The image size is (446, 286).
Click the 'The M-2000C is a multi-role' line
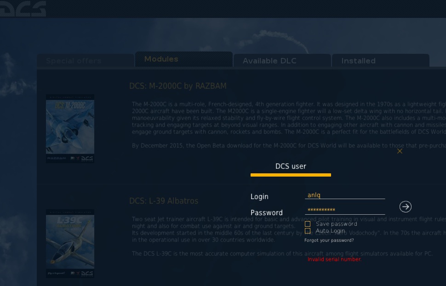(289, 104)
